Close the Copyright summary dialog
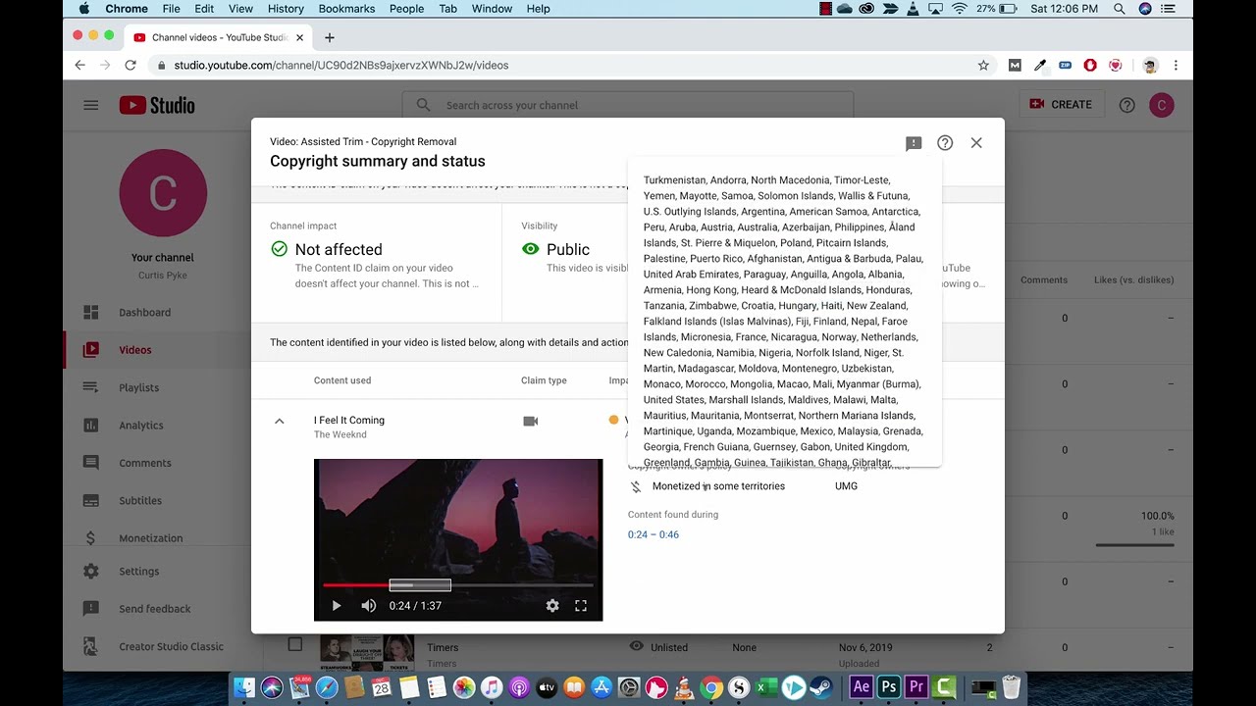 pos(976,143)
